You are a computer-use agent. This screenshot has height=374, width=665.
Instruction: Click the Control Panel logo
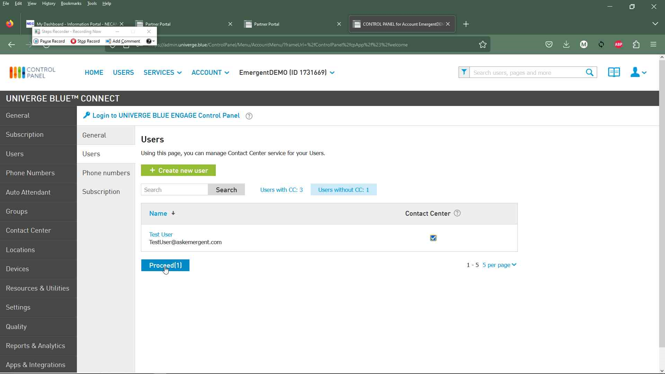32,72
